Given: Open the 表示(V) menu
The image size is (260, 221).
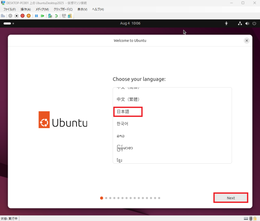Looking at the screenshot, I should pyautogui.click(x=82, y=9).
